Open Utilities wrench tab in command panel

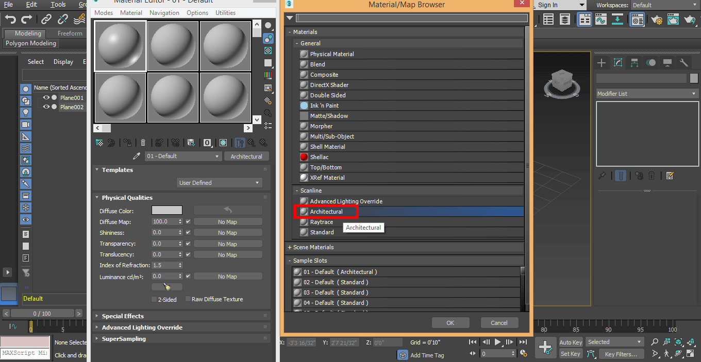pyautogui.click(x=684, y=63)
